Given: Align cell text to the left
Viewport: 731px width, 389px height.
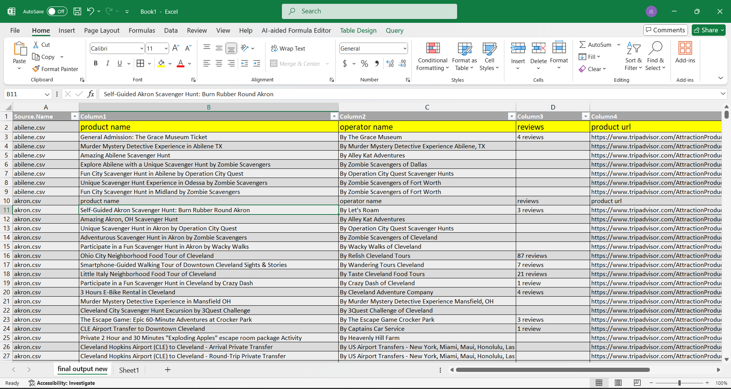Looking at the screenshot, I should (x=207, y=64).
